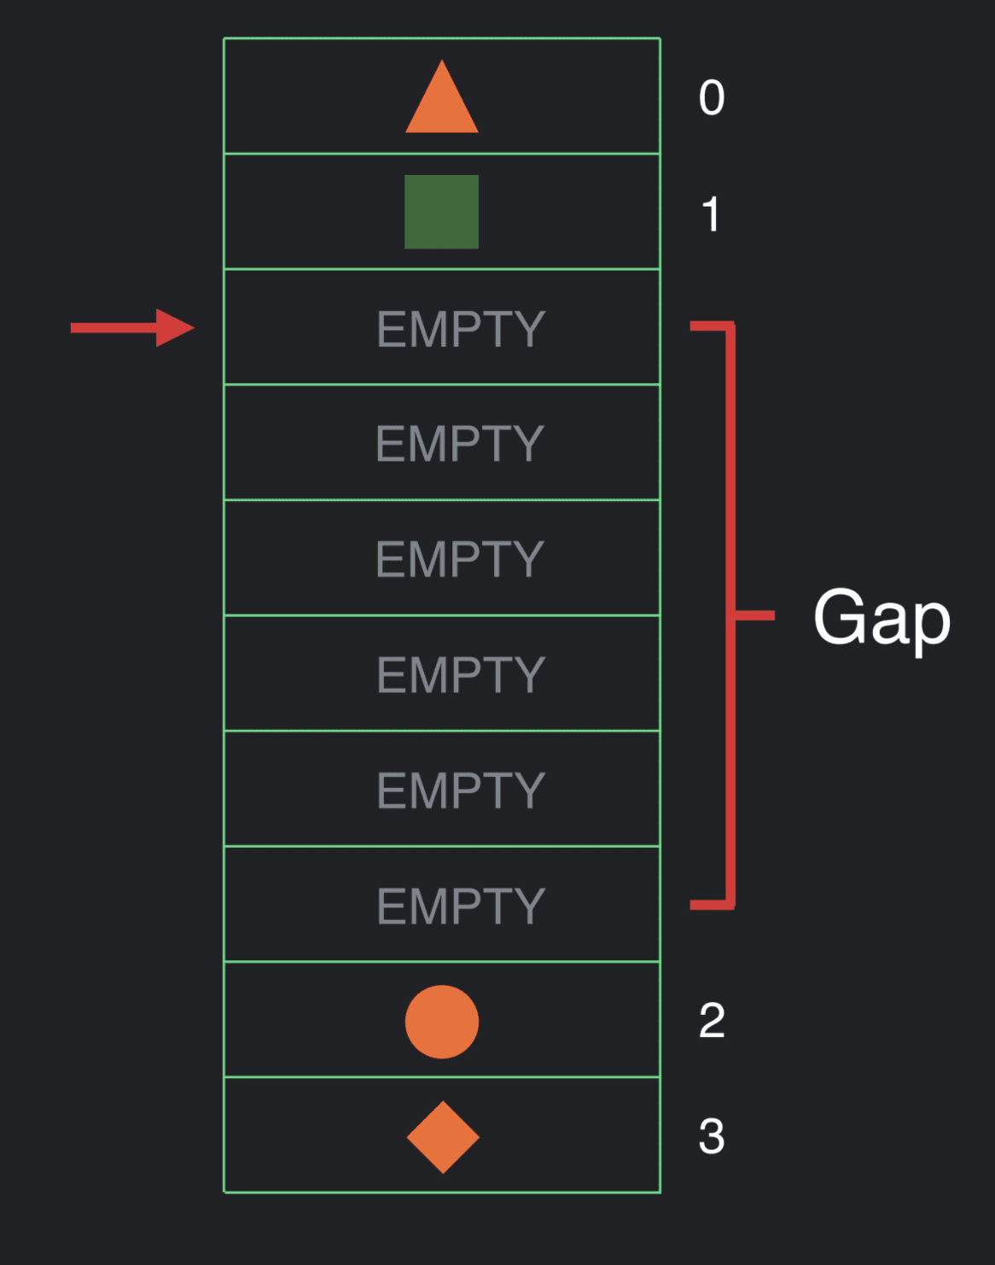
Task: Select the second EMPTY cell
Action: (442, 442)
